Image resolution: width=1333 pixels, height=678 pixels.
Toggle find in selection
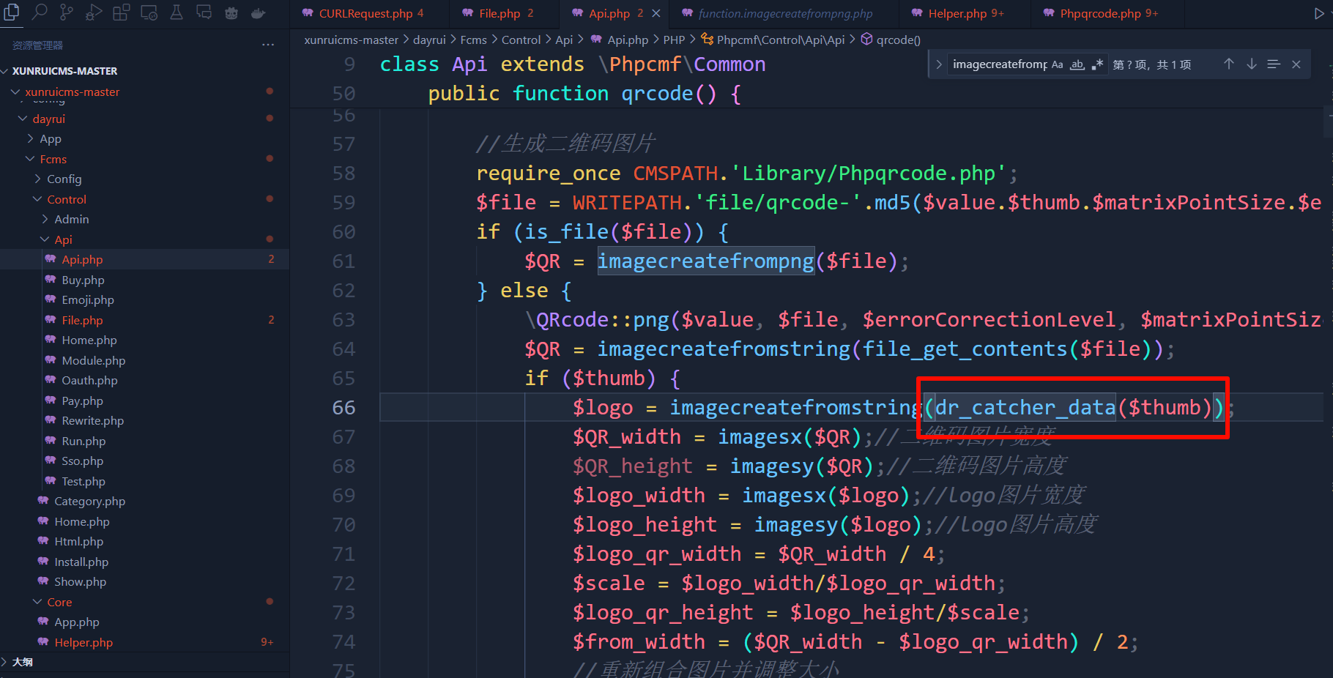tap(1274, 64)
